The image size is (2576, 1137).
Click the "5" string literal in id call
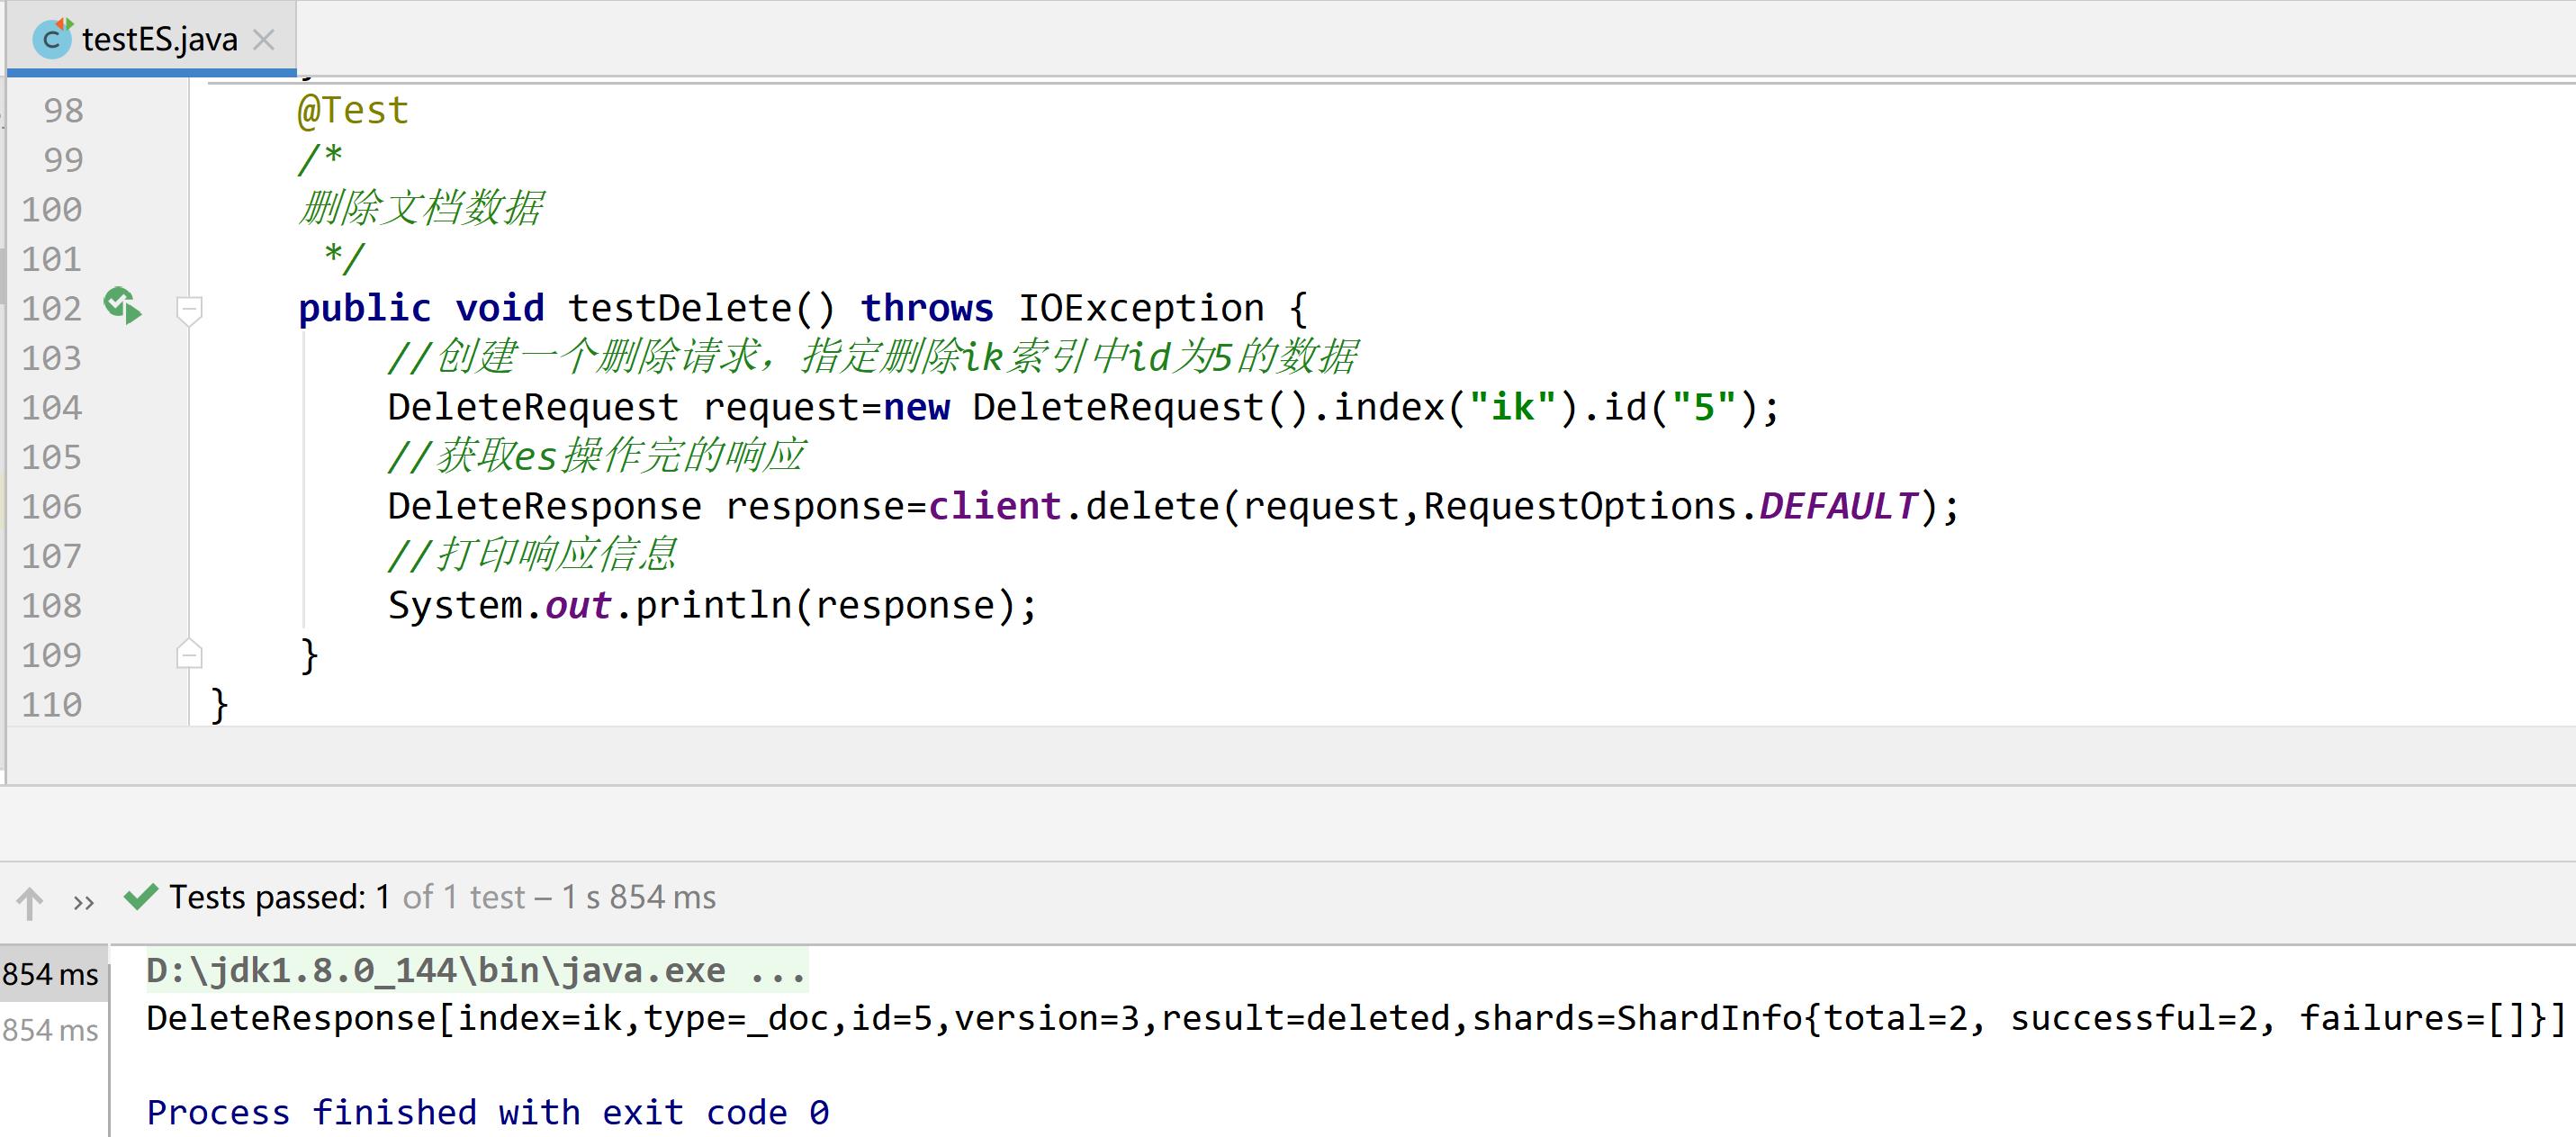(1703, 407)
